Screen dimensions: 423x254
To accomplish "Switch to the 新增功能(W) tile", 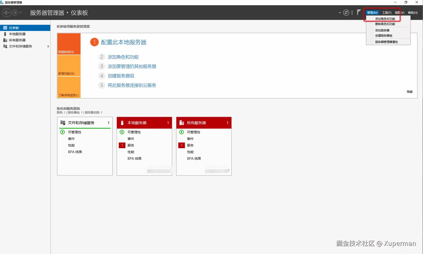I will [69, 66].
